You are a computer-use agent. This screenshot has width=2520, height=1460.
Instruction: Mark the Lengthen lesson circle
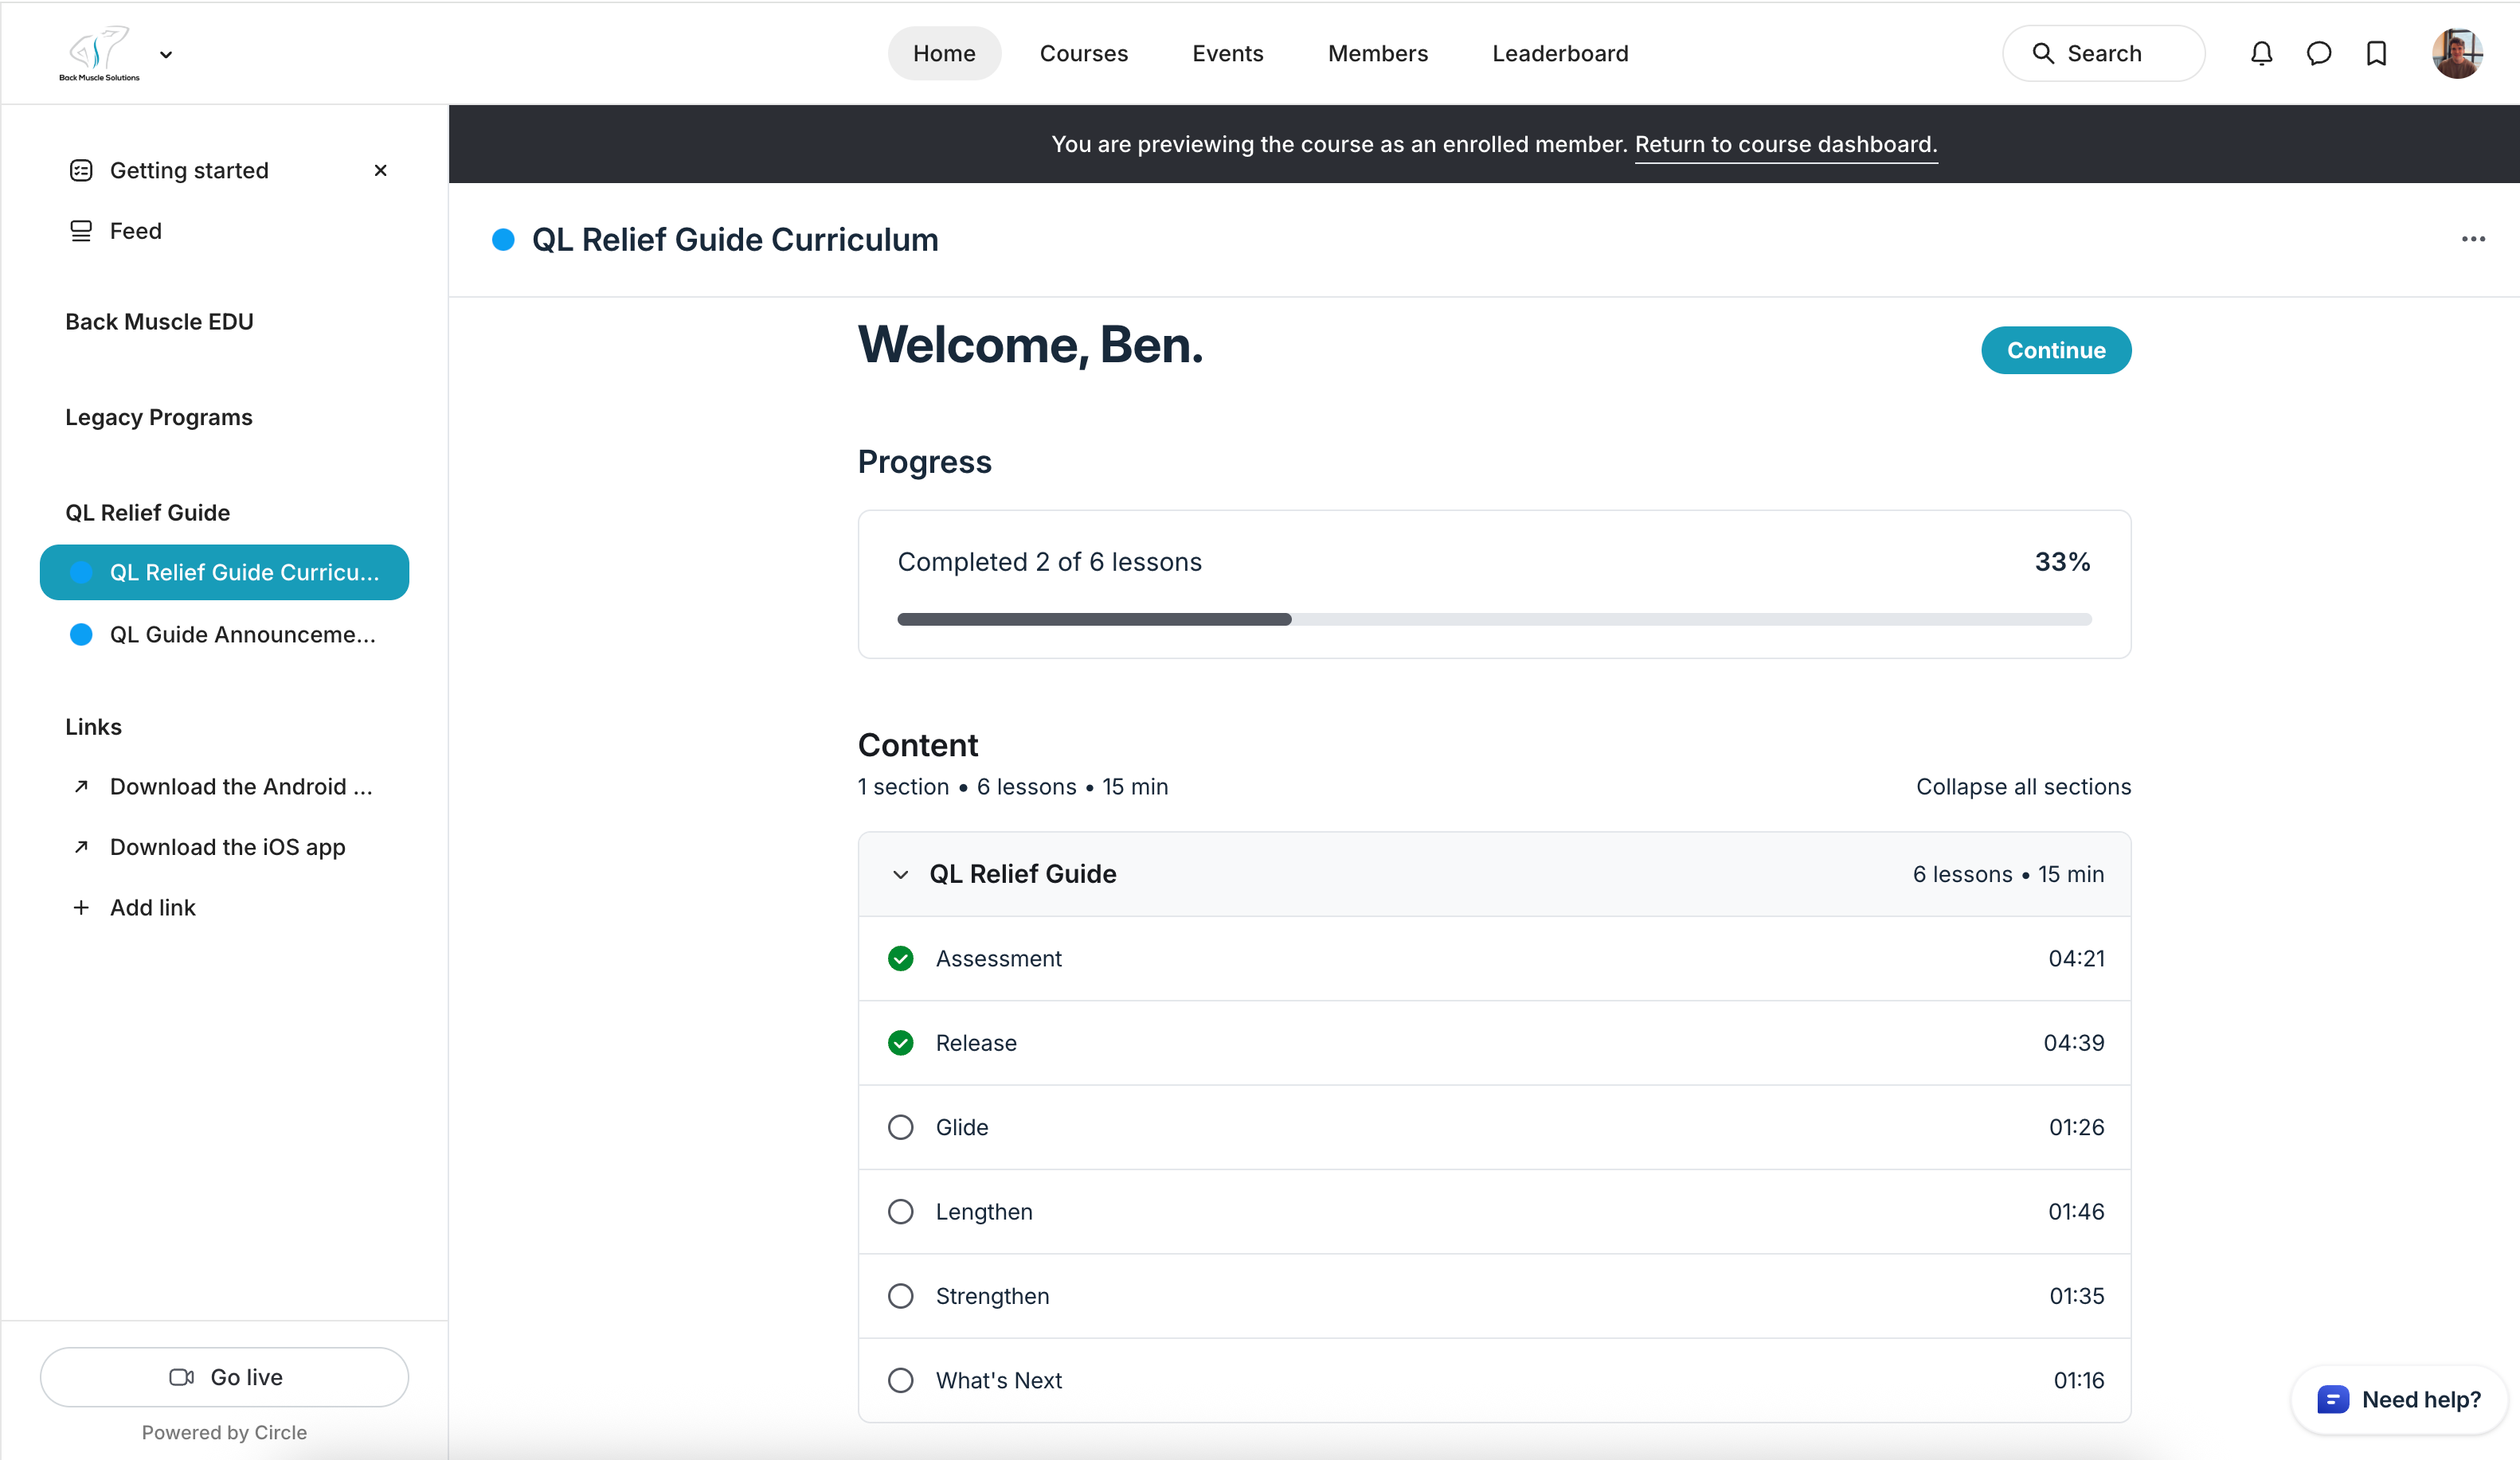click(x=901, y=1211)
